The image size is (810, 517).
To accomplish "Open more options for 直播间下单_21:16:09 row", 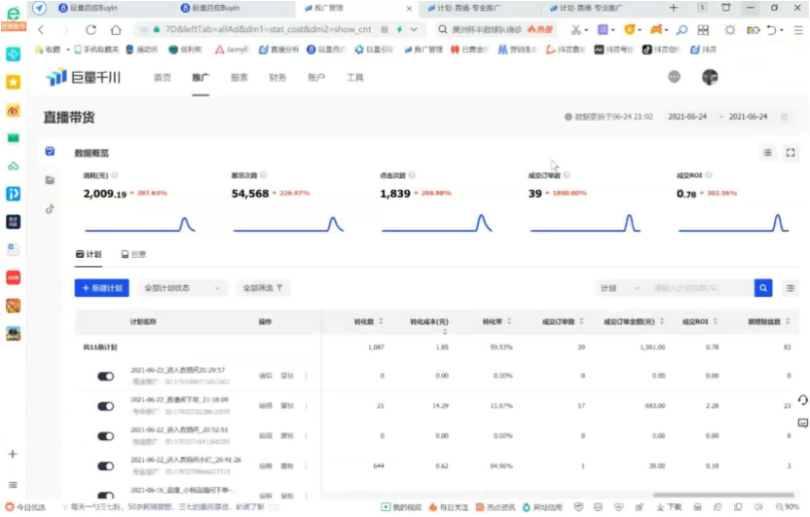I will [x=307, y=406].
